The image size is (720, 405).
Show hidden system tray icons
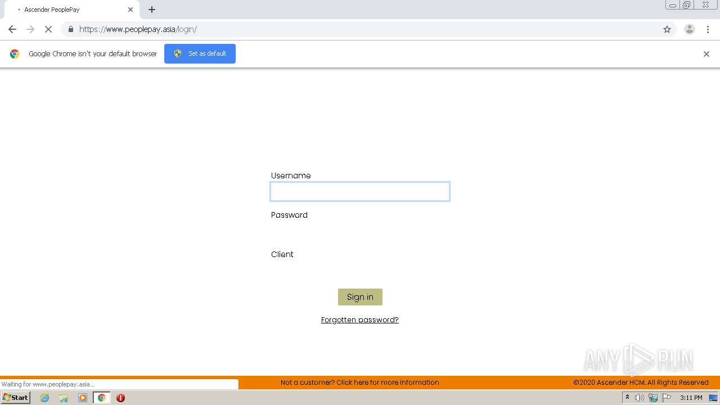coord(627,398)
